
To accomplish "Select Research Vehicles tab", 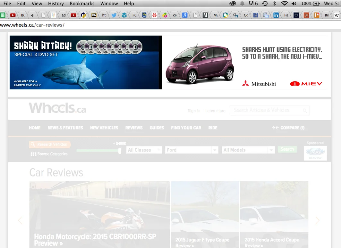I will 50,144.
